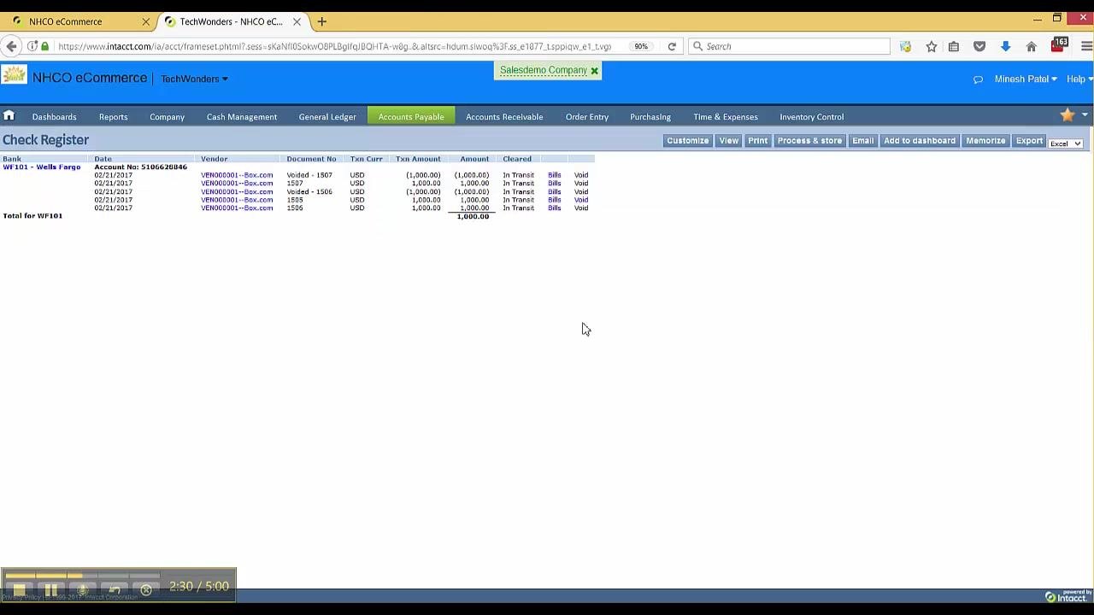
Task: Bookmark this page with the star icon
Action: point(932,46)
